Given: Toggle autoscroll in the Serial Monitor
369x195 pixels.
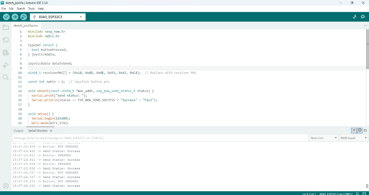Looking at the screenshot, I should pyautogui.click(x=354, y=130).
